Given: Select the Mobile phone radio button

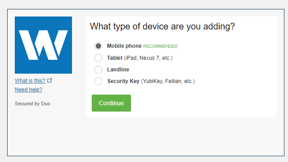Looking at the screenshot, I should 98,46.
